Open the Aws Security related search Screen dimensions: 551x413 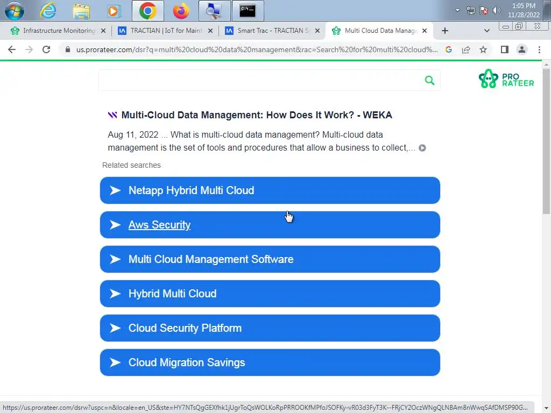pos(270,225)
